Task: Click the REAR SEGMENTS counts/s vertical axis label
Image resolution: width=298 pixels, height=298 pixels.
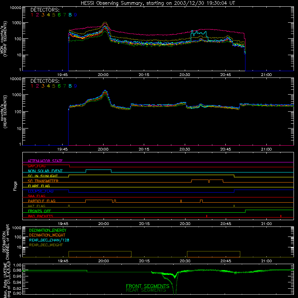Action: point(3,112)
